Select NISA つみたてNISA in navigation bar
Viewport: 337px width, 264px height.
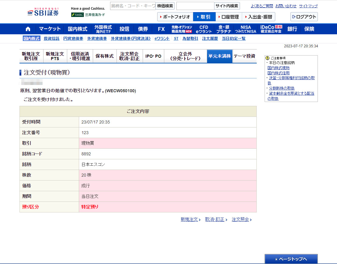[x=245, y=29]
